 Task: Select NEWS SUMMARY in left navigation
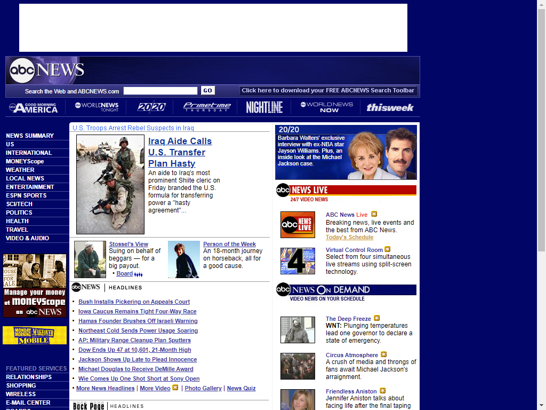coord(30,136)
